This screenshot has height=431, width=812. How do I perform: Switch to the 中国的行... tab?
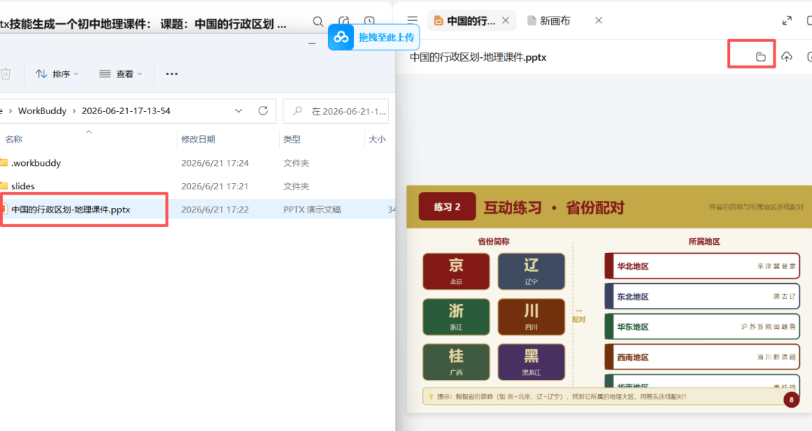(x=465, y=21)
